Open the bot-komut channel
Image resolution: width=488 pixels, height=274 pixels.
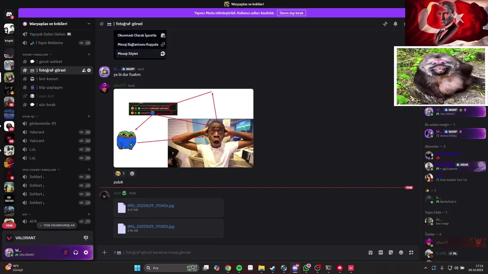(x=57, y=79)
